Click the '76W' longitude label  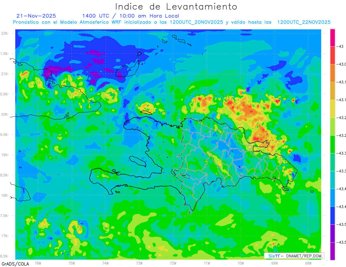pos(38,263)
